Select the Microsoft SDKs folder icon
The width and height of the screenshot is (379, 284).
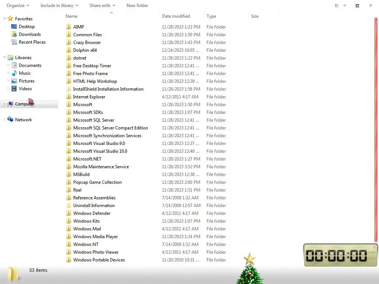68,112
